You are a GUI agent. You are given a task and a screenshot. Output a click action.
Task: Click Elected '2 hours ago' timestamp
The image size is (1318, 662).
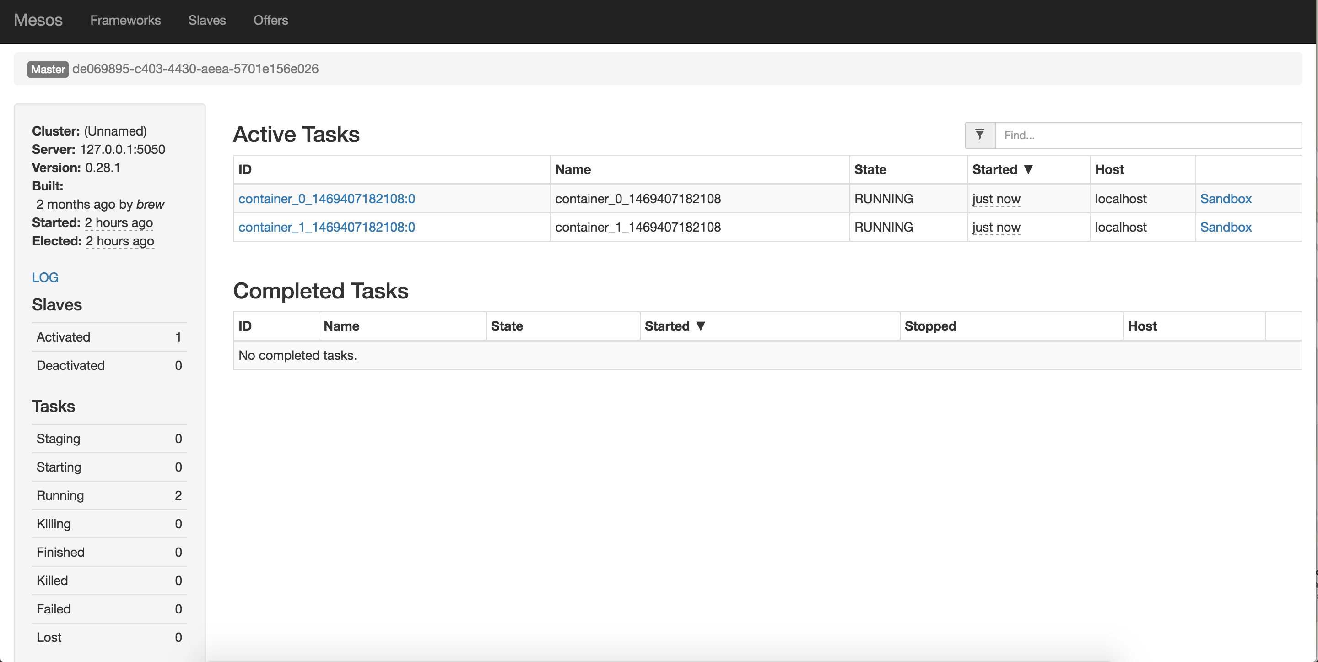pyautogui.click(x=120, y=241)
